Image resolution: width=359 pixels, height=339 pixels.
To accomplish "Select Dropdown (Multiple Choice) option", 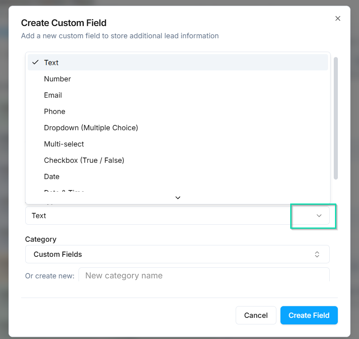I will pos(91,128).
